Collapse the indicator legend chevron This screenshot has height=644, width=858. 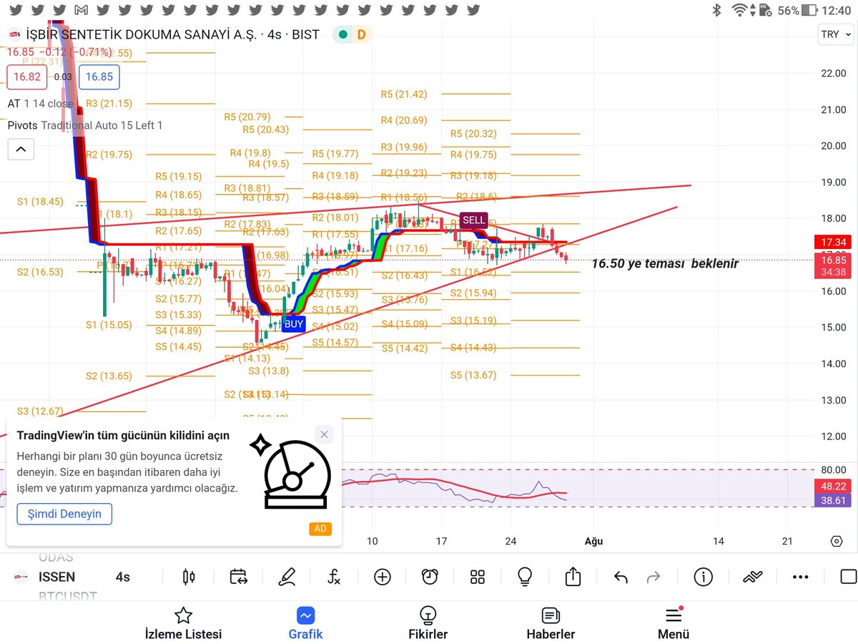(21, 150)
